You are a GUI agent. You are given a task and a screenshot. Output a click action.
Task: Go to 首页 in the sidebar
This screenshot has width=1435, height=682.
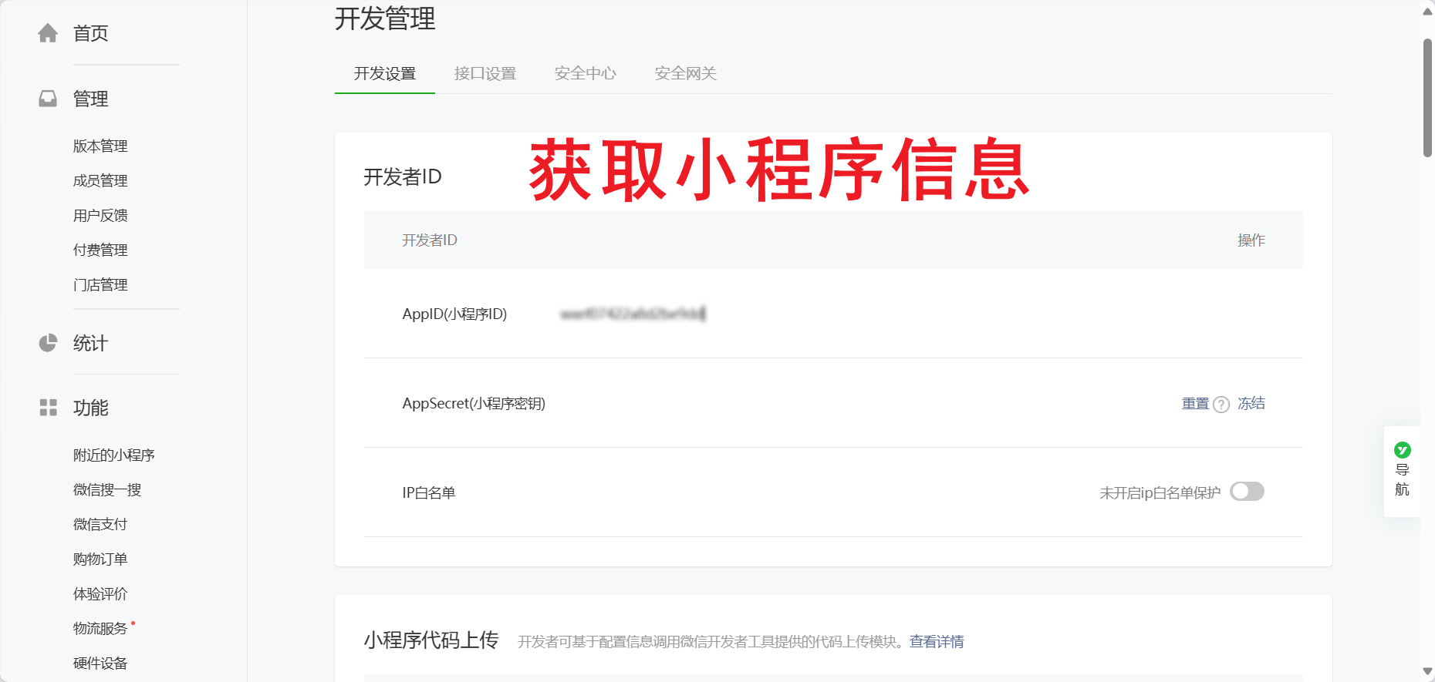click(x=90, y=33)
